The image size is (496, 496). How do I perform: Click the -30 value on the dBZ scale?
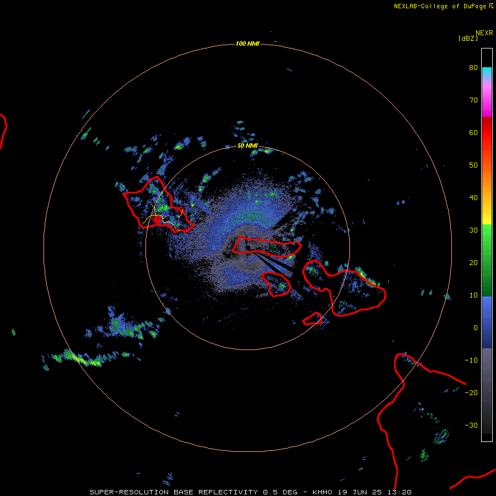[471, 425]
